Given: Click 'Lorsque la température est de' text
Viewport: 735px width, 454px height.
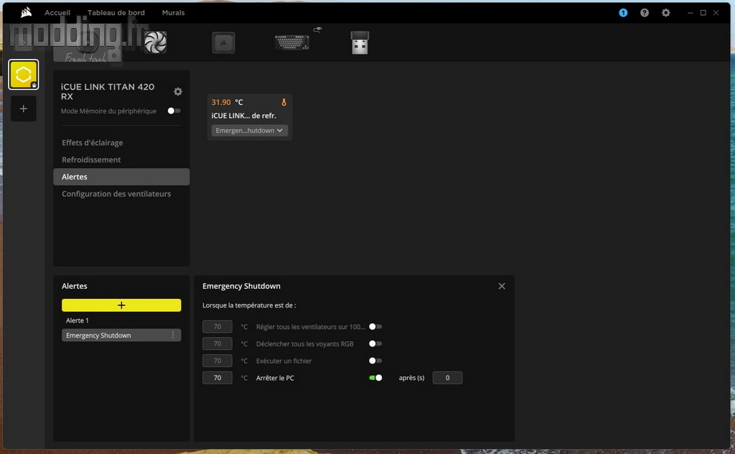Looking at the screenshot, I should click(x=249, y=305).
